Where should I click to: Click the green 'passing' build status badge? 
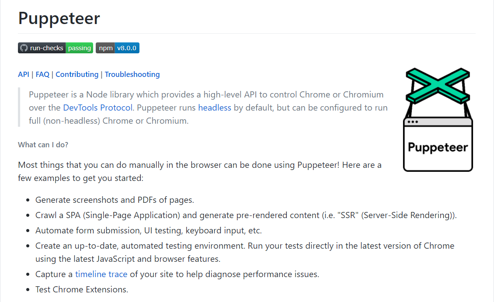[x=80, y=48]
